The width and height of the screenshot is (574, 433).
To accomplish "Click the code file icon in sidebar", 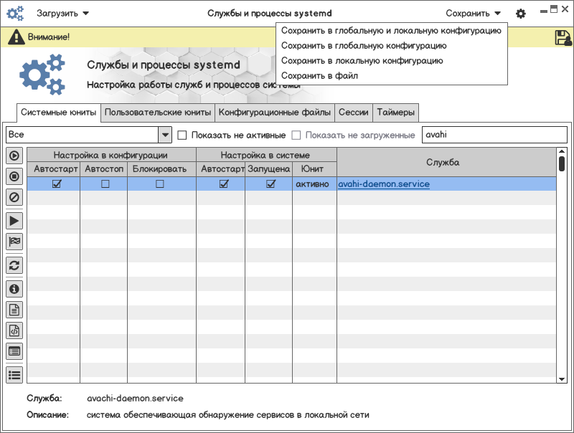I will click(x=14, y=330).
